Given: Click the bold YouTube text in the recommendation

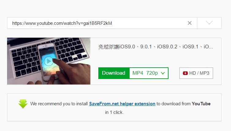Looking at the screenshot, I should point(201,104).
